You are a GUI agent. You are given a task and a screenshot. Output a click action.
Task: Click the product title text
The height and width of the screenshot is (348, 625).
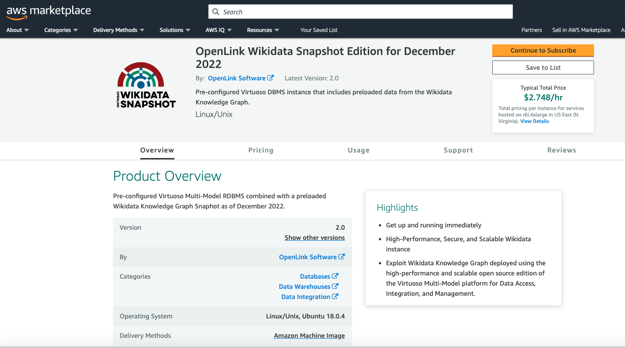pyautogui.click(x=325, y=57)
